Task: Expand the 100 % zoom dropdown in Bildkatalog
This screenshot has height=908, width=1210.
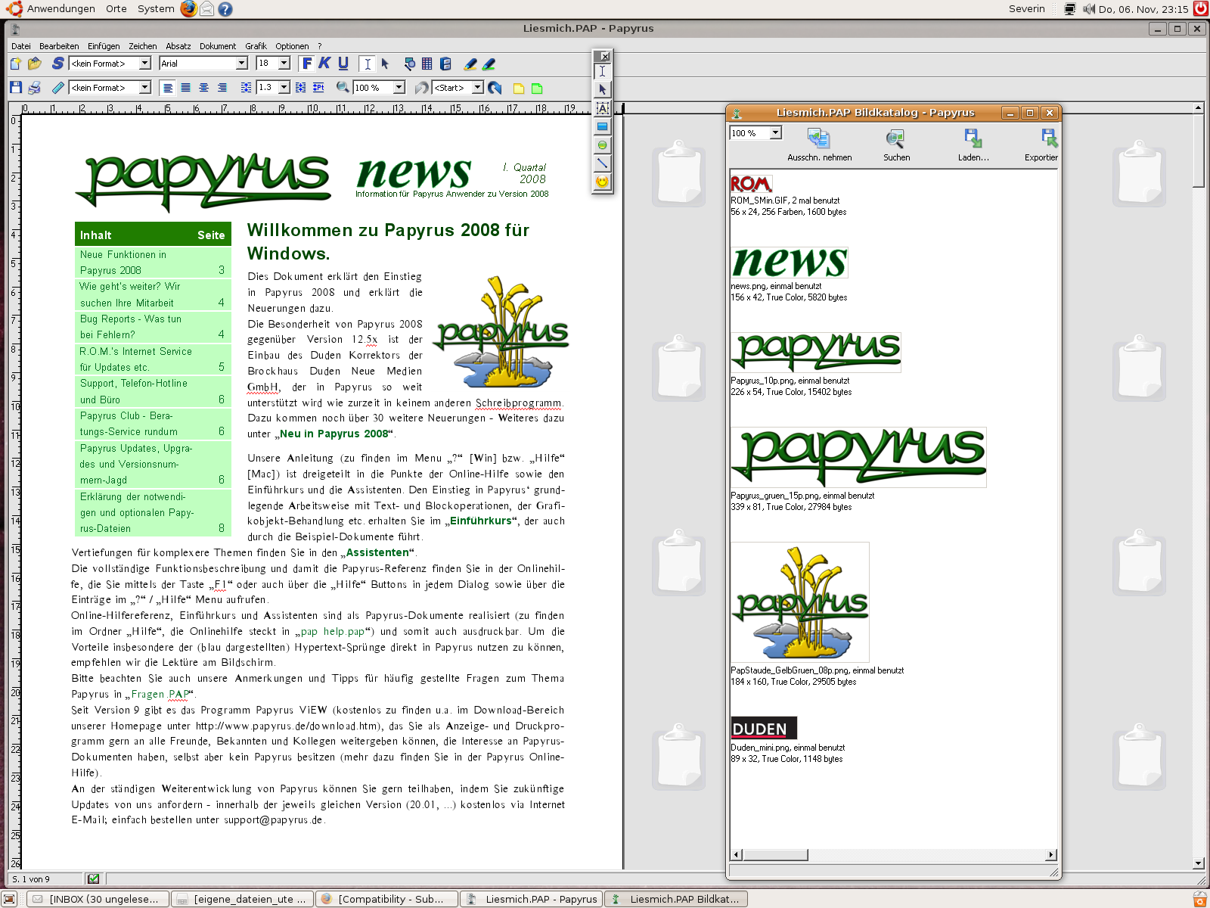Action: pyautogui.click(x=775, y=132)
